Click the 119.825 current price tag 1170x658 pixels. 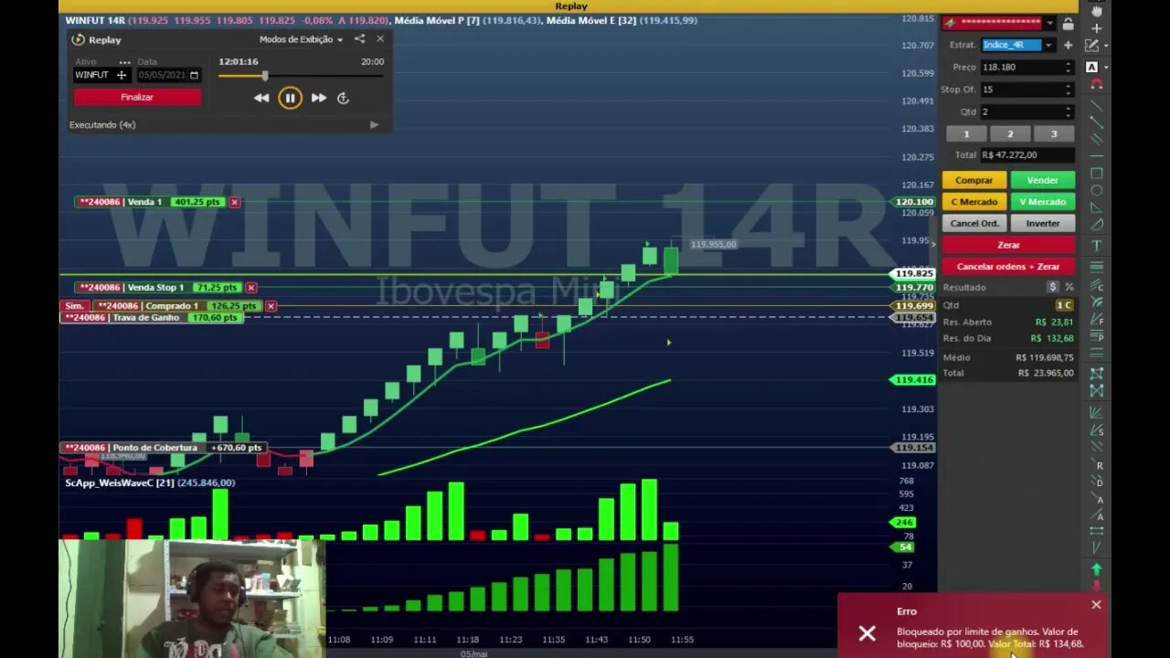912,273
